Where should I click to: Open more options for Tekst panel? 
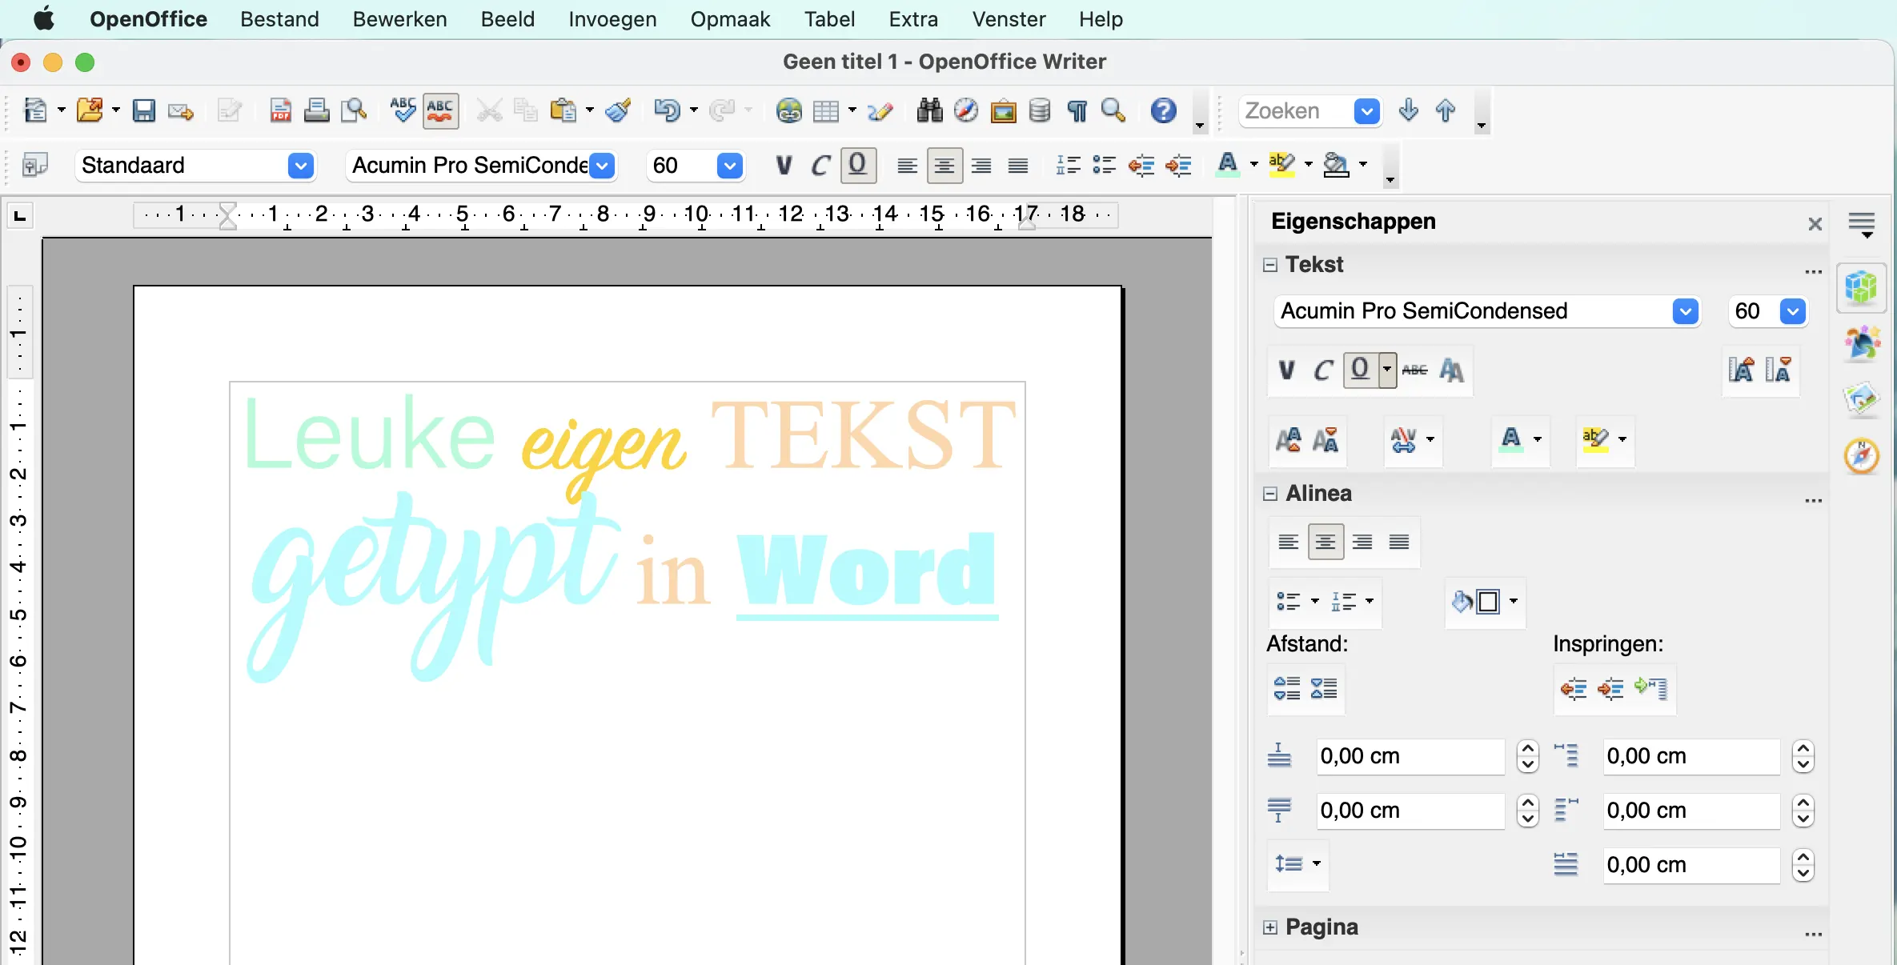(x=1813, y=272)
